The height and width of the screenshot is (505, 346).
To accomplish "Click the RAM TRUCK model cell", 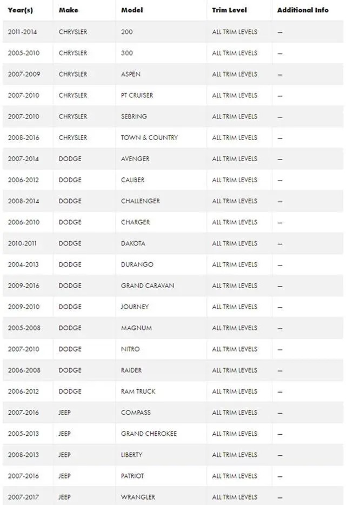I will pyautogui.click(x=138, y=391).
